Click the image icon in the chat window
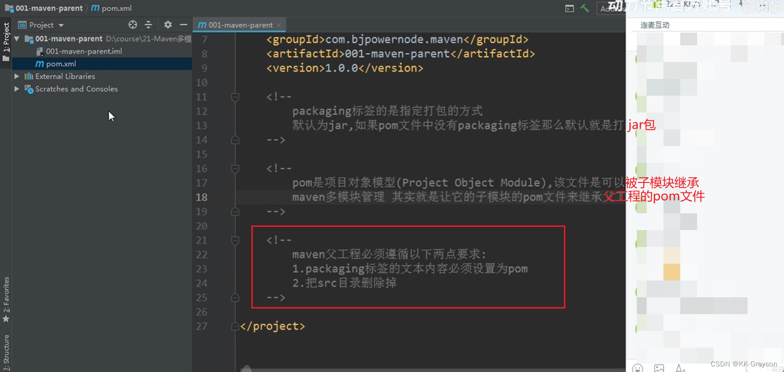 659,368
